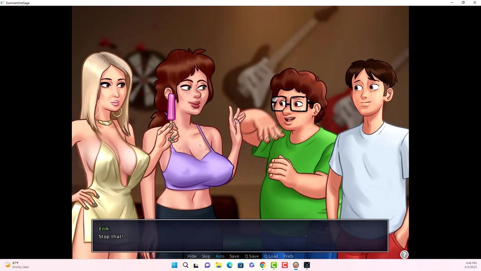Viewport: 481px width, 271px height.
Task: Toggle Auto advance mode
Action: (x=220, y=256)
